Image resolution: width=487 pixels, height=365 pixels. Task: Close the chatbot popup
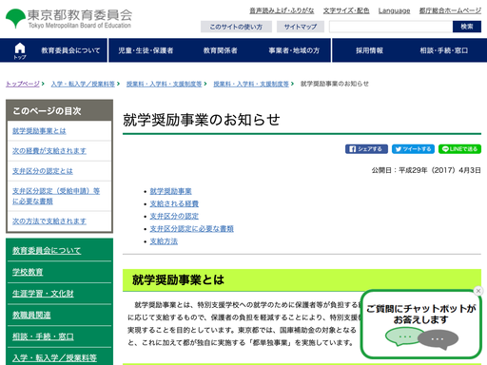(478, 291)
